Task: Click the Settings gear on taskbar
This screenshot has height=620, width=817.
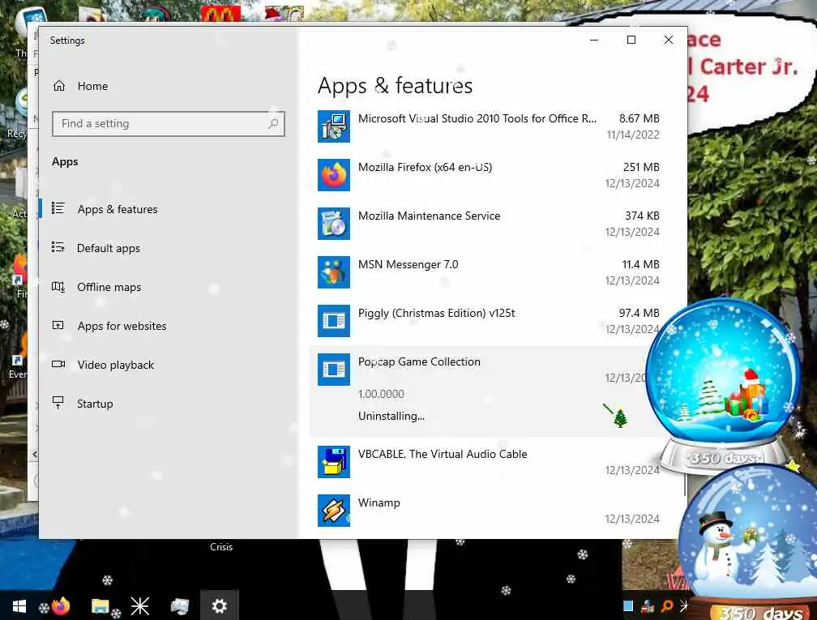Action: click(220, 606)
